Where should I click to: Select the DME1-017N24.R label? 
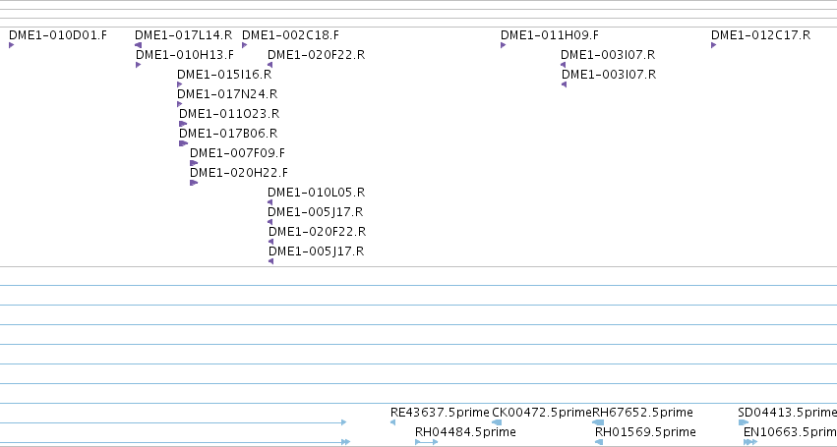pyautogui.click(x=227, y=94)
